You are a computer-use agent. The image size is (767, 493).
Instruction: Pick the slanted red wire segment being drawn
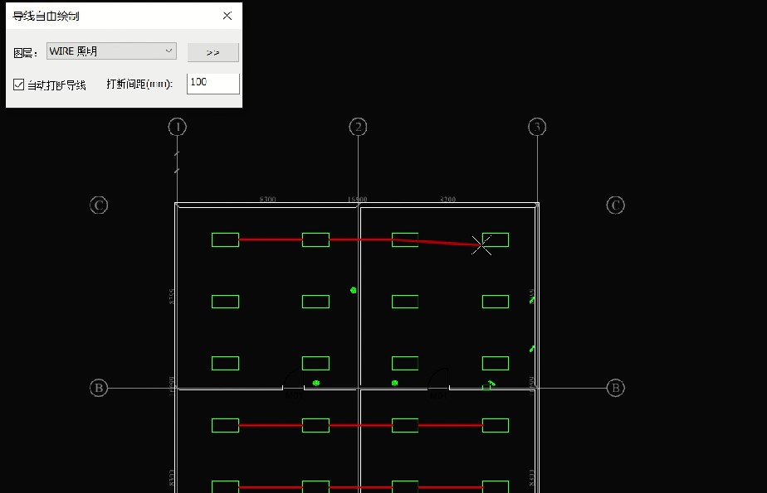tap(437, 242)
